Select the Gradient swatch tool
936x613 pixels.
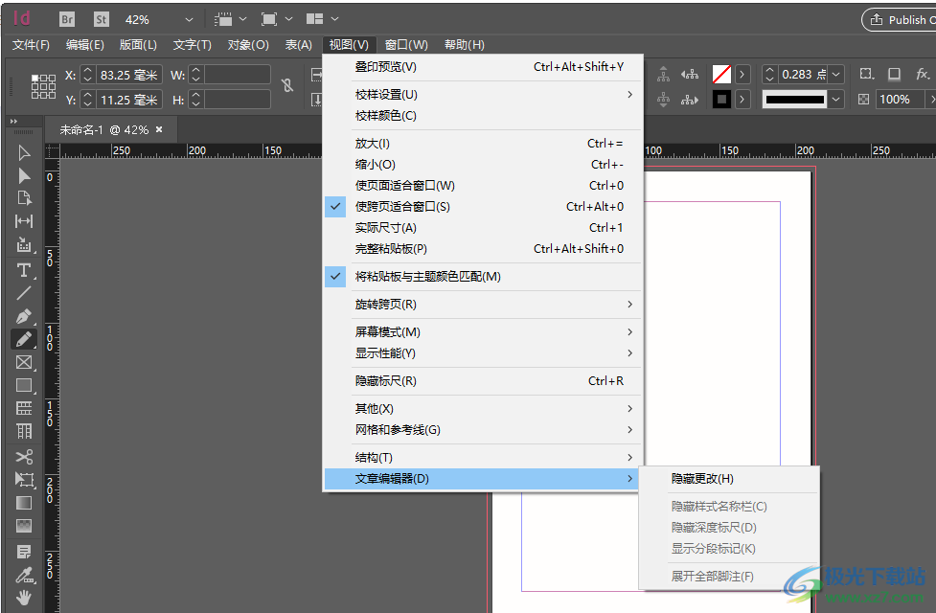tap(24, 503)
